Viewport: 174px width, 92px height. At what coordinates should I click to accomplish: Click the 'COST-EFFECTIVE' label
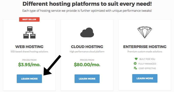pyautogui.click(x=147, y=68)
